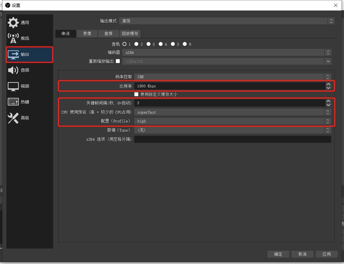
Task: Open the 高级 advanced tools icon
Action: pyautogui.click(x=13, y=118)
